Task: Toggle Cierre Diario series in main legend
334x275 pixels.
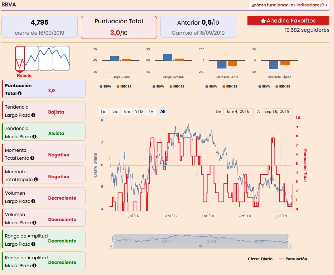Action: click(x=257, y=259)
